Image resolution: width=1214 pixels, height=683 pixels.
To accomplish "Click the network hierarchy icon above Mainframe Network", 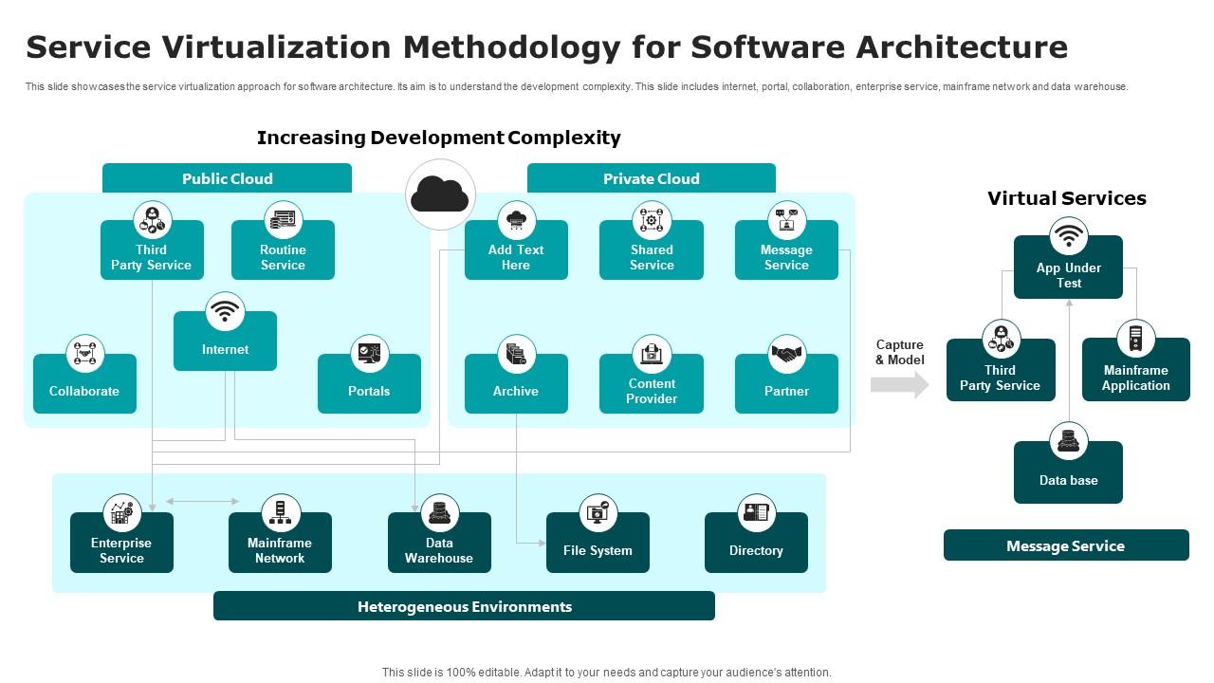I will pos(281,513).
